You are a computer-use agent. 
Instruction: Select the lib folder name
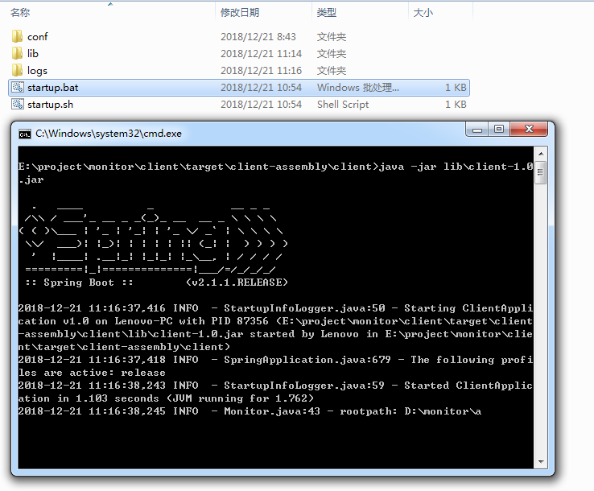(32, 53)
